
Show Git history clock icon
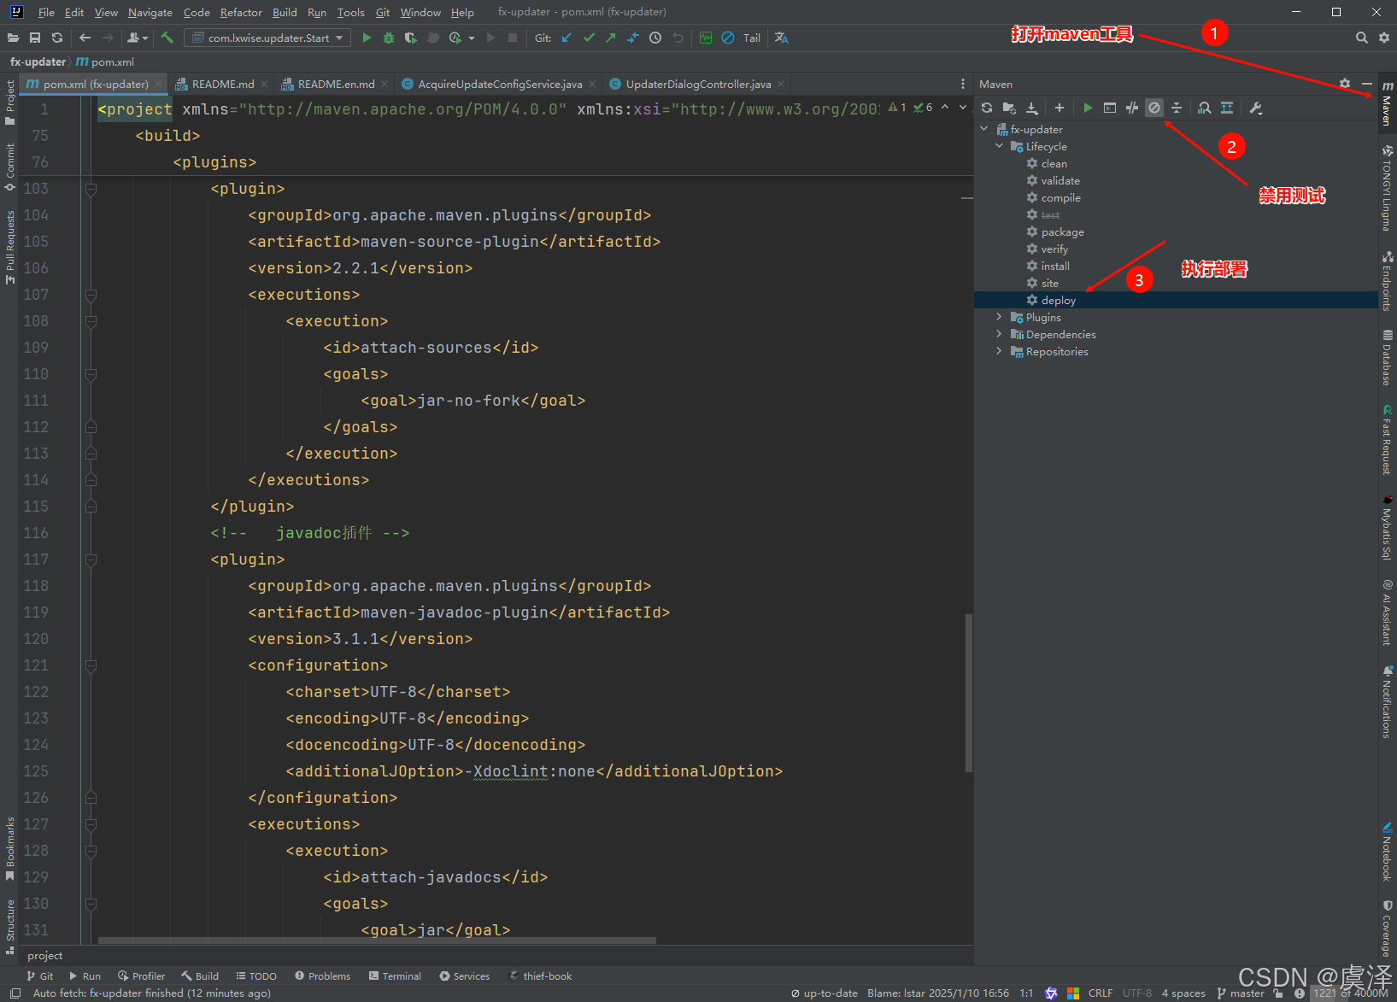coord(655,38)
